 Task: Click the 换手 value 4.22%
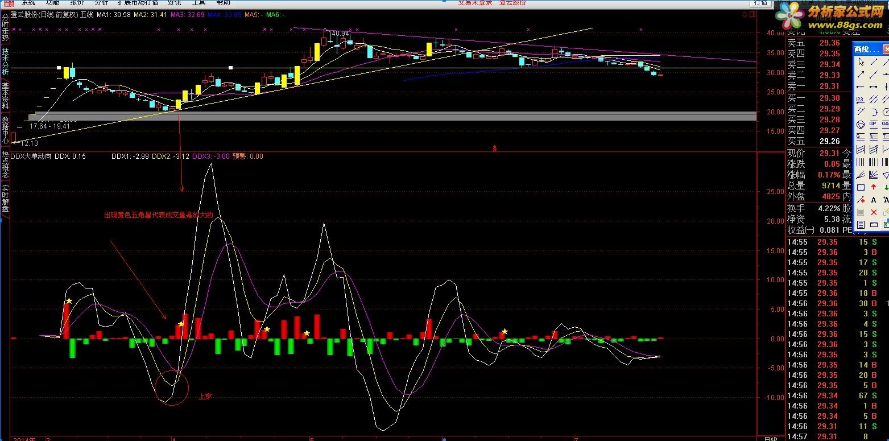[x=828, y=208]
